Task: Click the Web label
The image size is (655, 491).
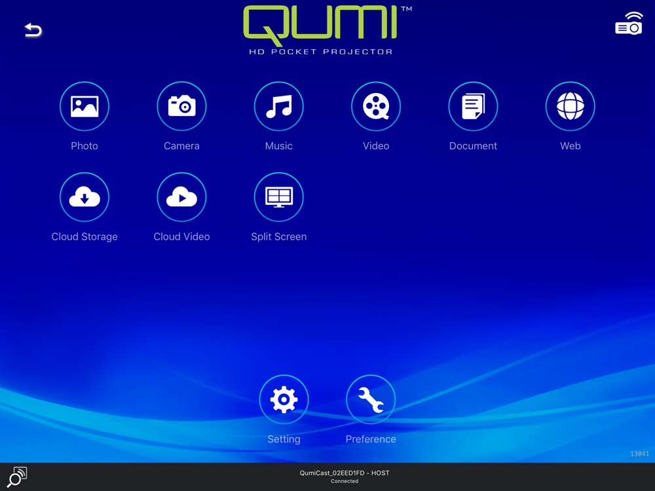Action: coord(571,146)
